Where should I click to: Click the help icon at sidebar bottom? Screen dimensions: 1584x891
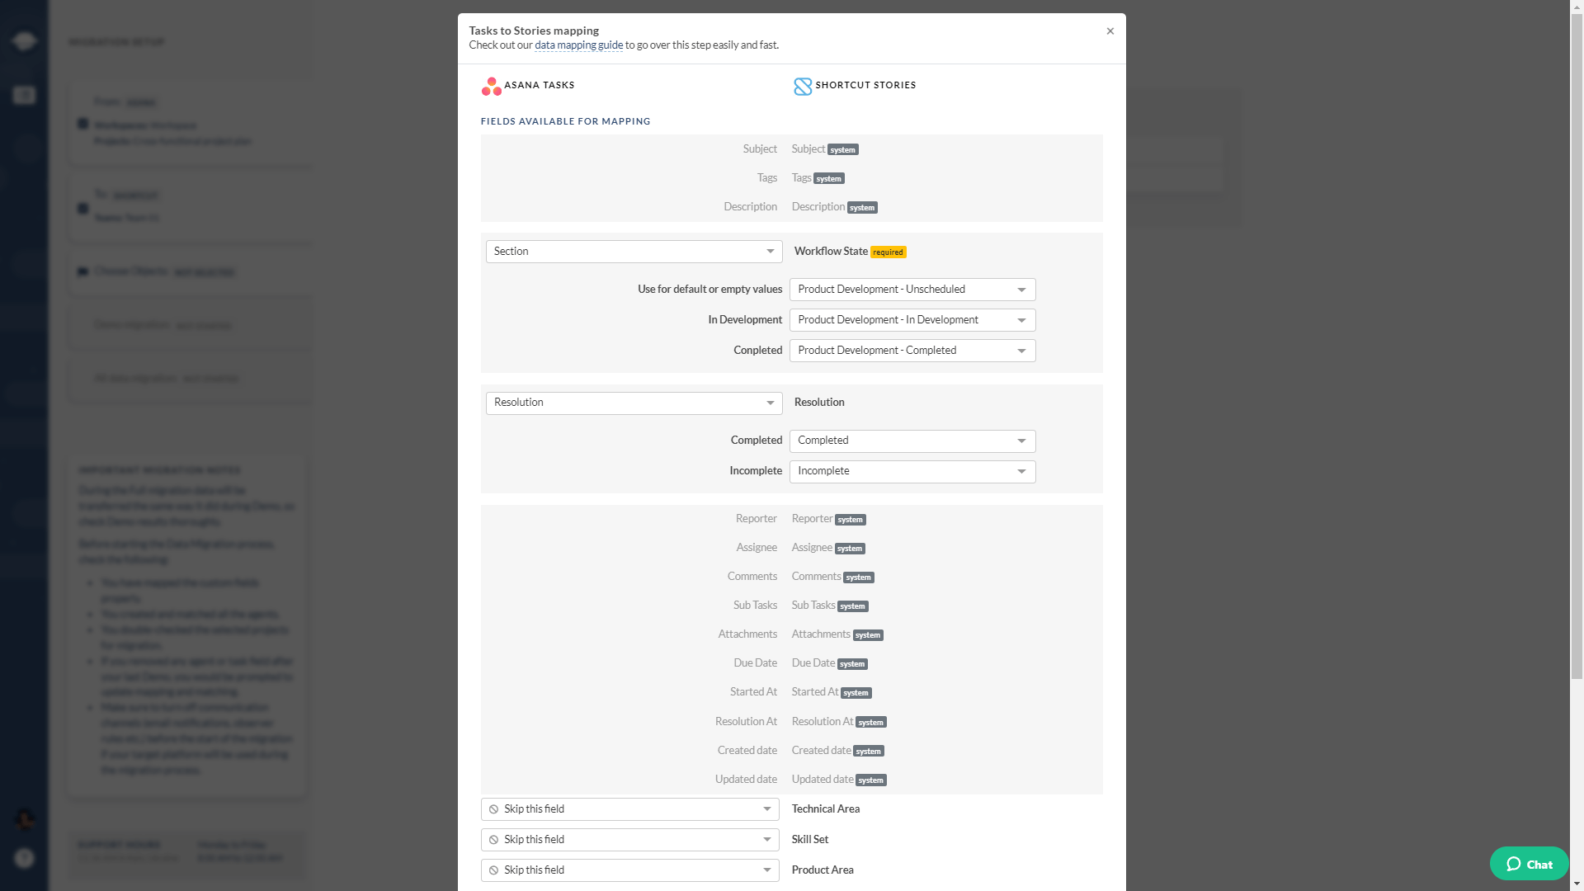pyautogui.click(x=24, y=859)
